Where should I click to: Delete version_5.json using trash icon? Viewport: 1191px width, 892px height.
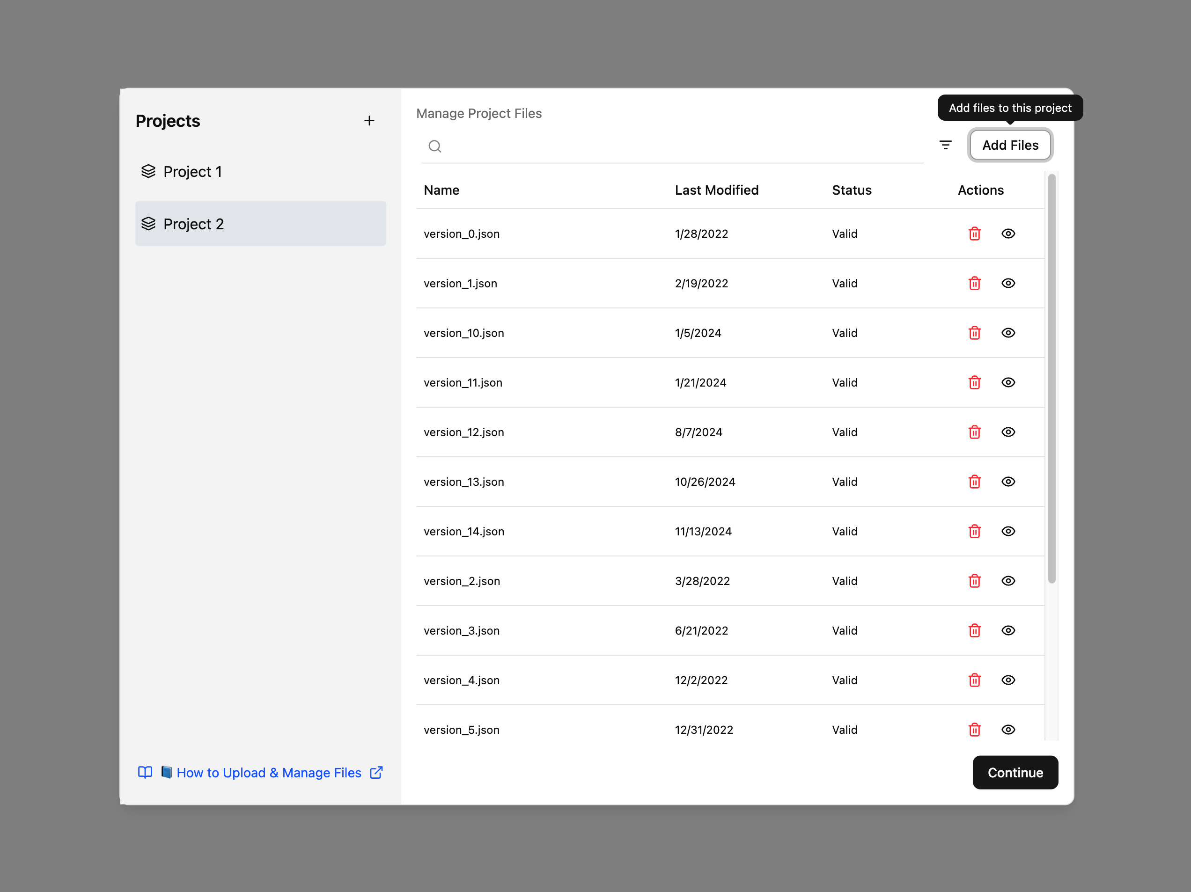[974, 730]
